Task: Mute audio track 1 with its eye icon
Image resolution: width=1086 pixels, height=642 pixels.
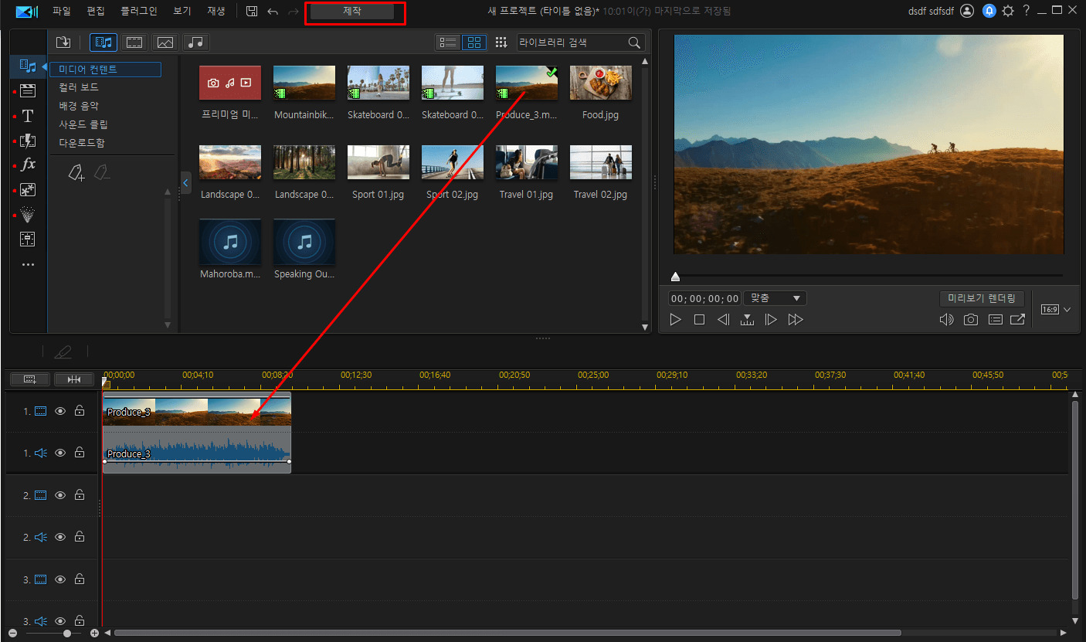Action: (x=60, y=453)
